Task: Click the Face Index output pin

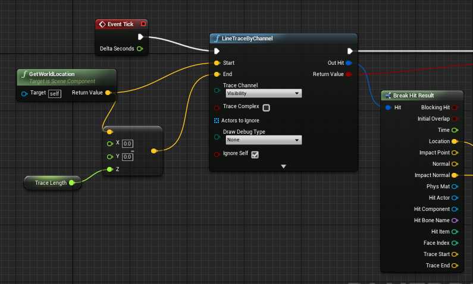Action: (x=455, y=243)
